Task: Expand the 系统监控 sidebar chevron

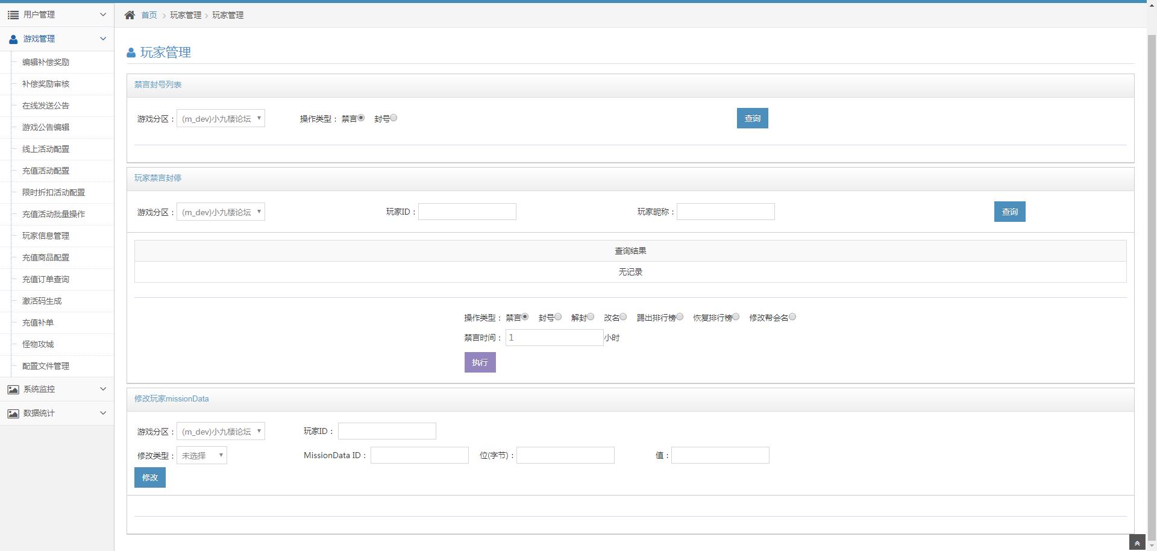Action: click(103, 389)
